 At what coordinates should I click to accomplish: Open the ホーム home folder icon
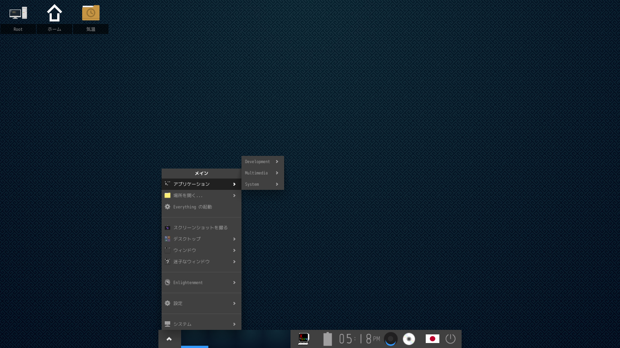point(54,13)
